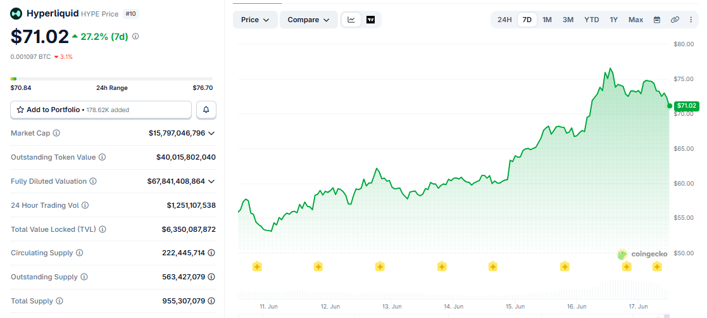The width and height of the screenshot is (707, 318).
Task: Open the Compare dropdown
Action: (309, 20)
